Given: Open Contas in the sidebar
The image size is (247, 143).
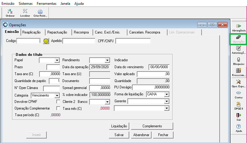Looking at the screenshot, I should click(239, 95).
